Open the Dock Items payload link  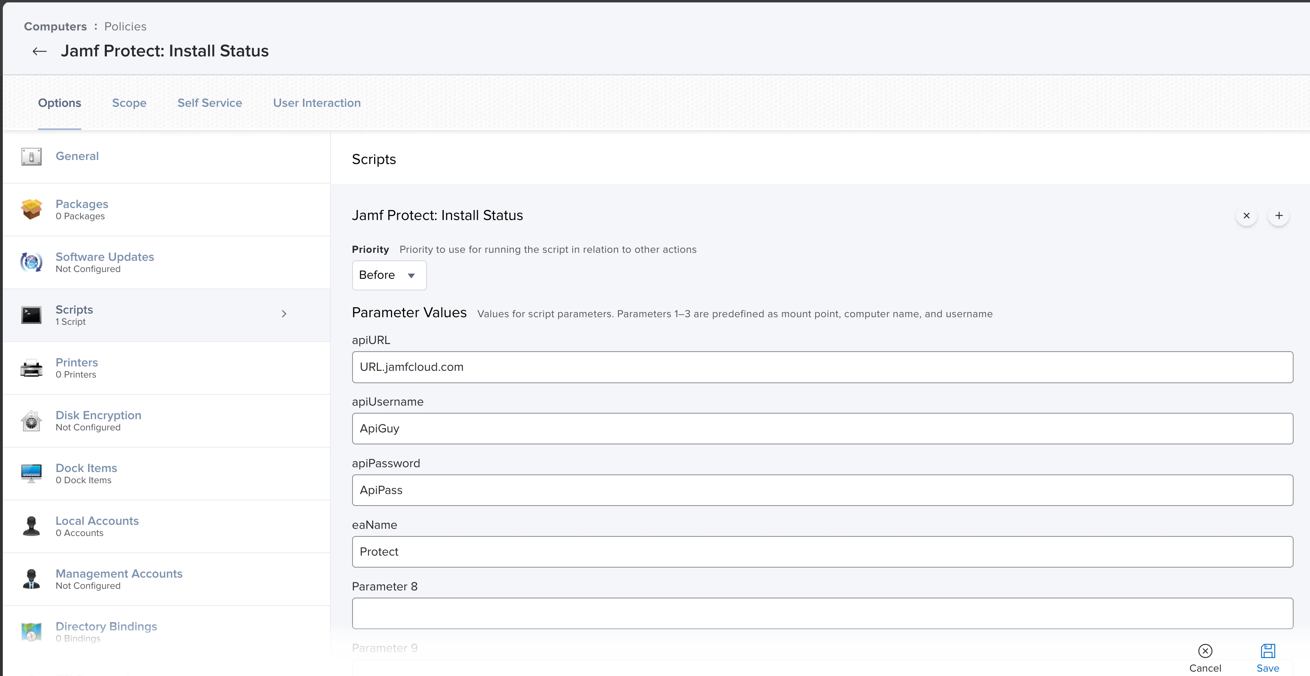(86, 468)
